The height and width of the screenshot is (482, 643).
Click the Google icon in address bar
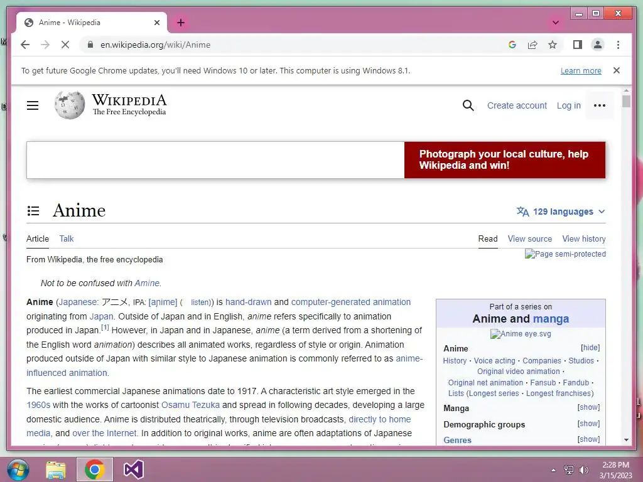click(x=512, y=45)
